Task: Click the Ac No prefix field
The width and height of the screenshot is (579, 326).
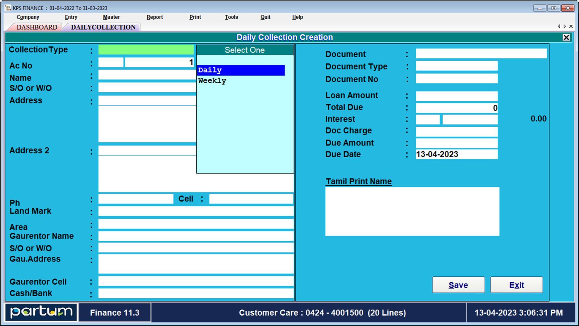Action: pos(111,62)
